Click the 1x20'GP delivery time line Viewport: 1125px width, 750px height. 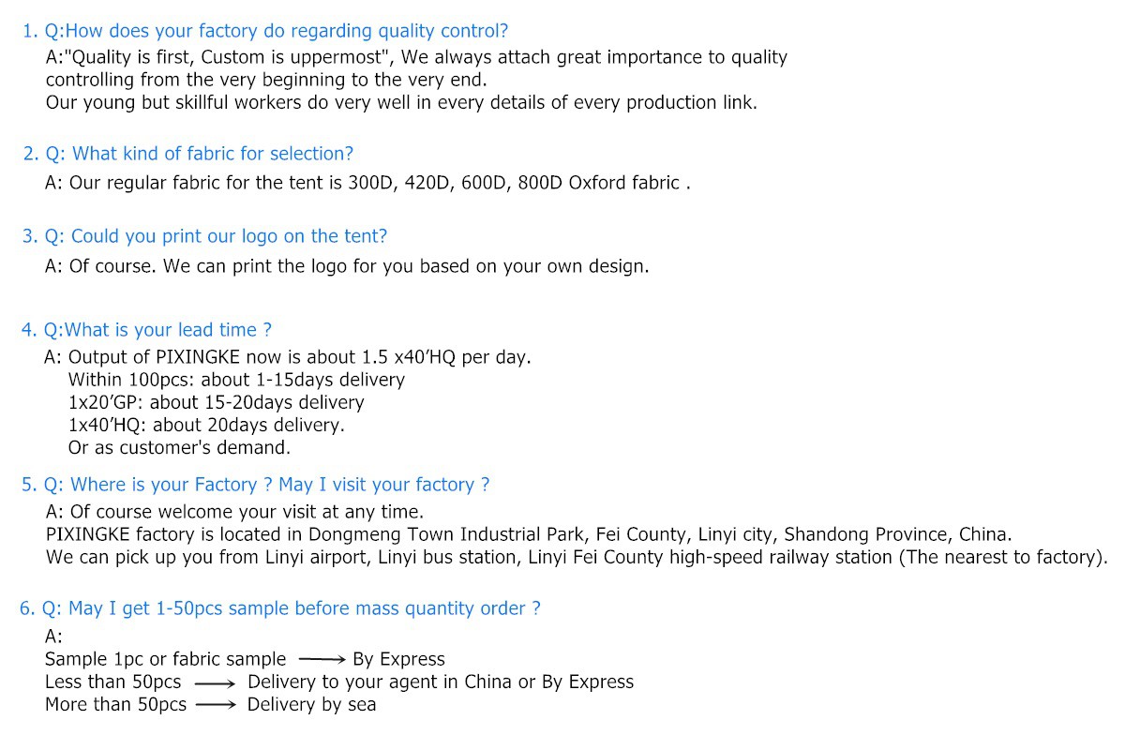216,402
